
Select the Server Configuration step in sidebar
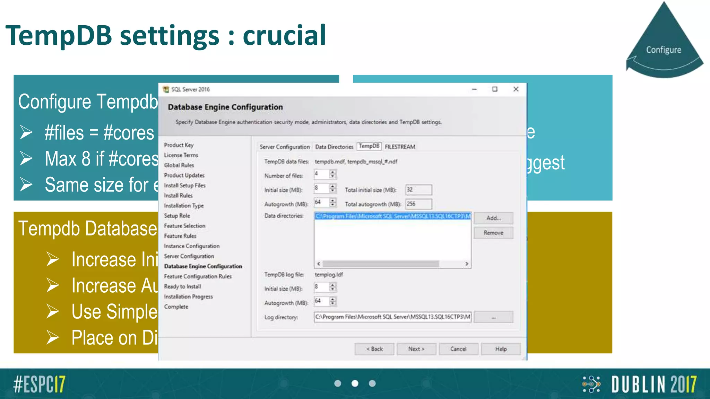tap(189, 256)
